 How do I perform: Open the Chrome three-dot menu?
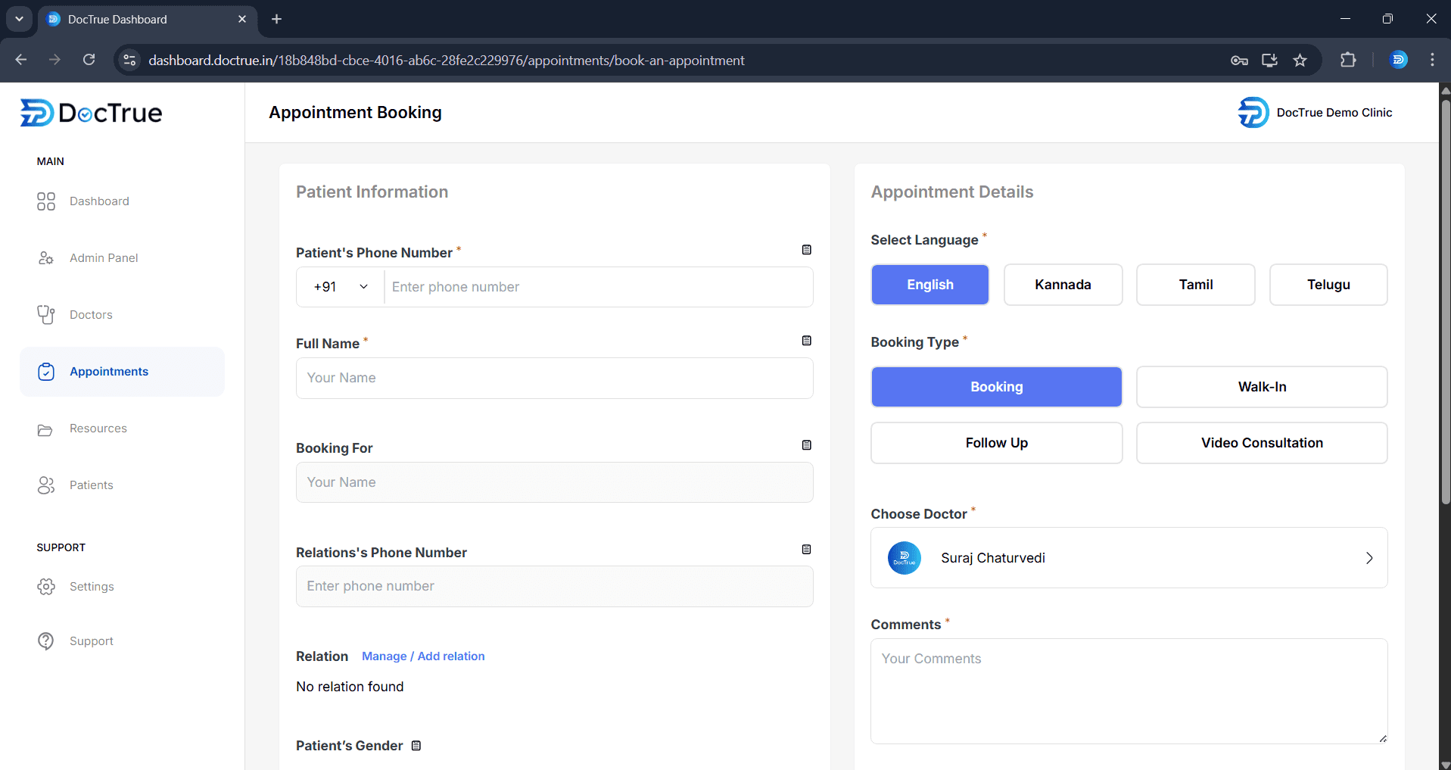coord(1432,60)
